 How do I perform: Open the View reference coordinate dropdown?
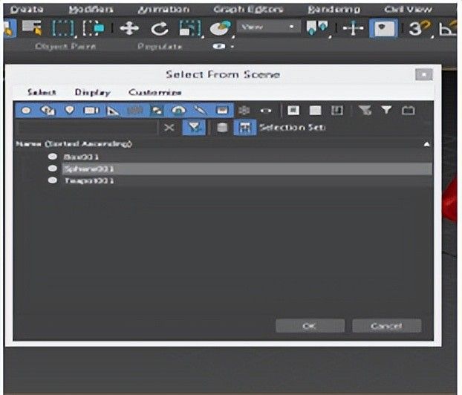[x=269, y=27]
